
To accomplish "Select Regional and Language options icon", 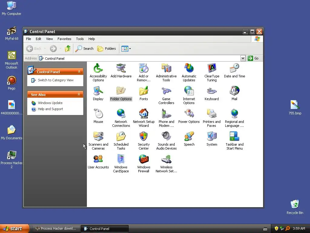I will coord(234,114).
